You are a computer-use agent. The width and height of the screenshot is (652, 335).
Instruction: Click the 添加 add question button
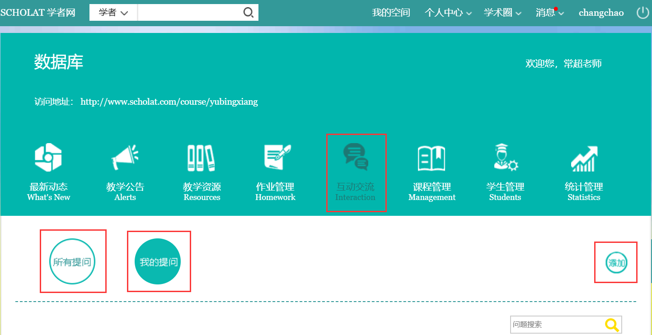coord(616,263)
